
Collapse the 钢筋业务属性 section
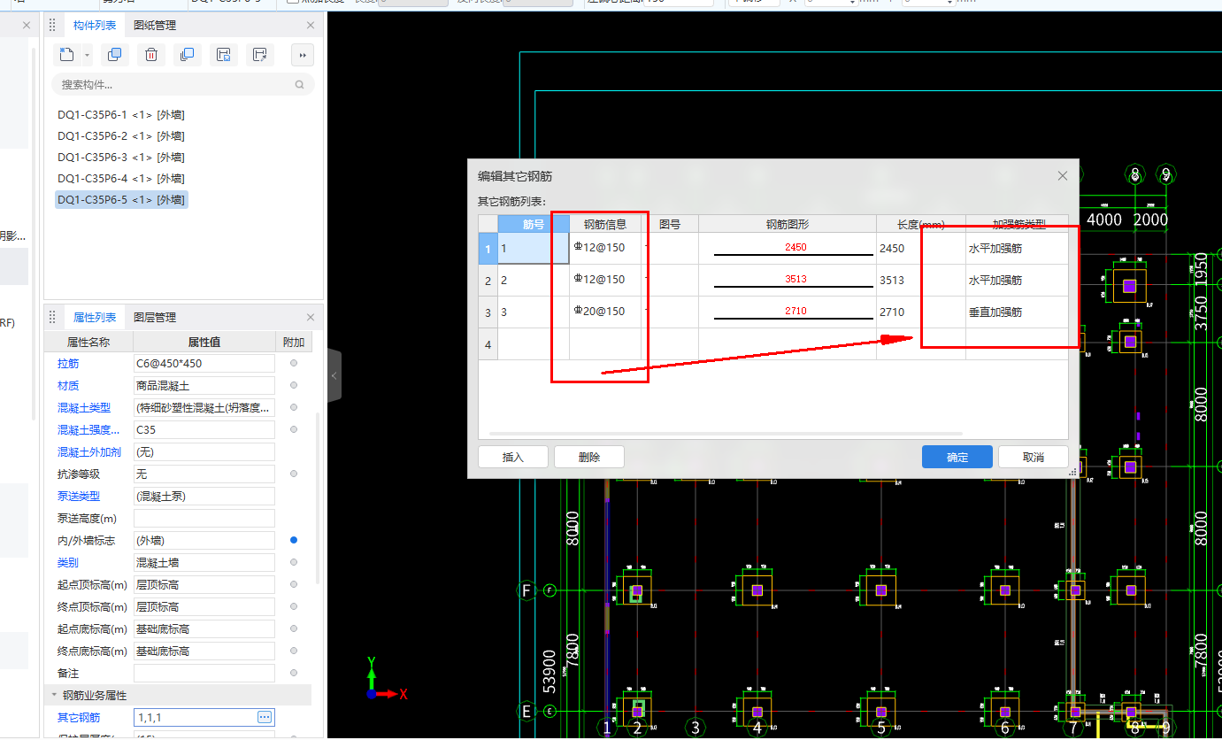tap(54, 696)
